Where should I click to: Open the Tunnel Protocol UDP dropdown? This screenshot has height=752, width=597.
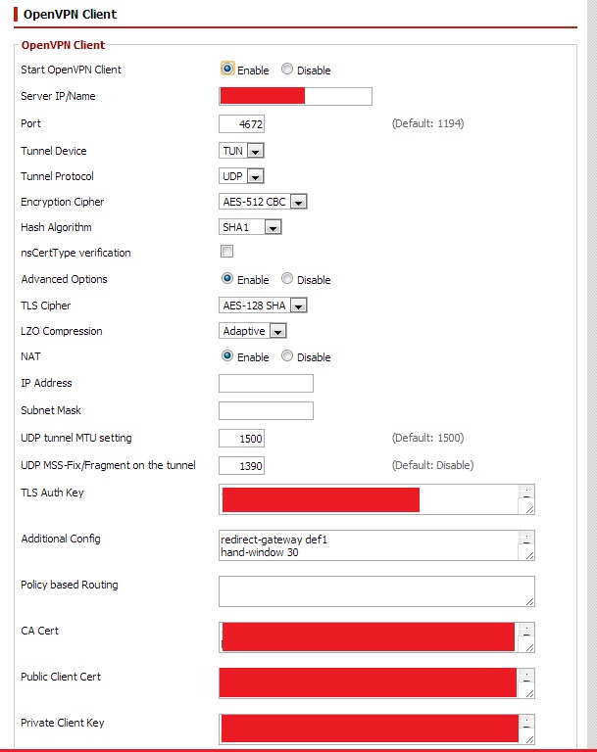[241, 176]
